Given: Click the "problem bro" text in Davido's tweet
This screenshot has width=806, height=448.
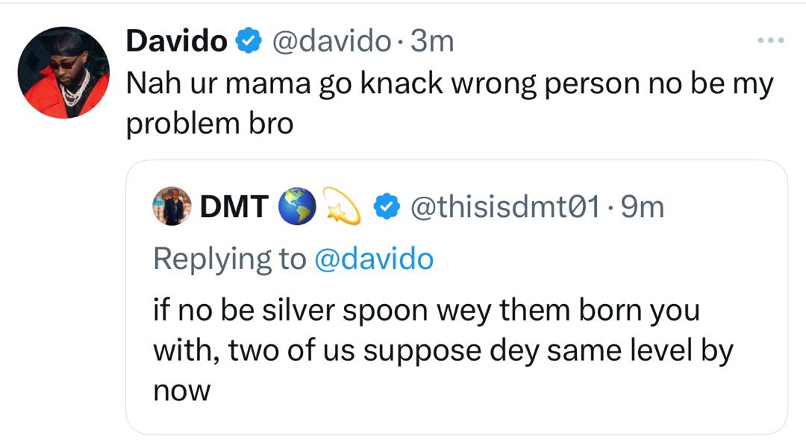Looking at the screenshot, I should tap(210, 124).
